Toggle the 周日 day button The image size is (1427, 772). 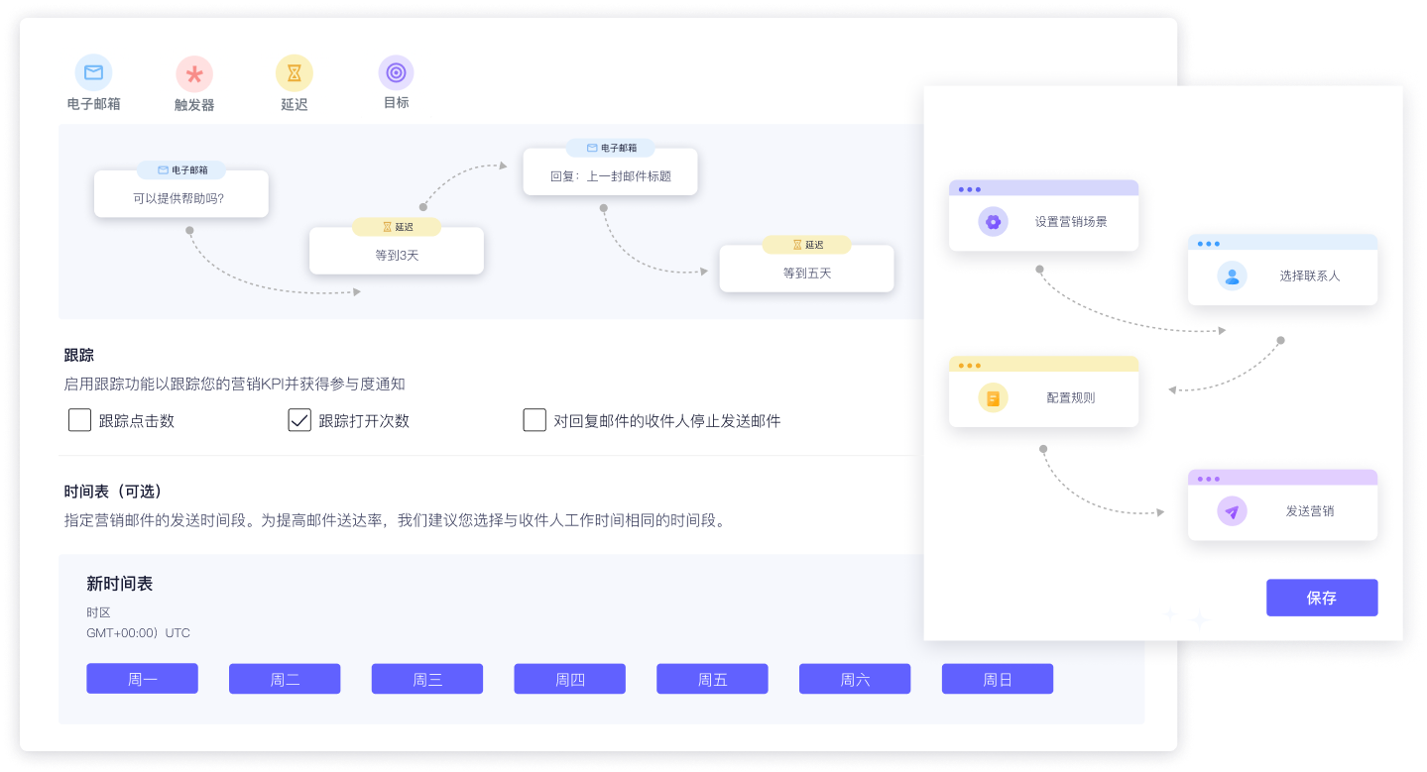click(998, 679)
